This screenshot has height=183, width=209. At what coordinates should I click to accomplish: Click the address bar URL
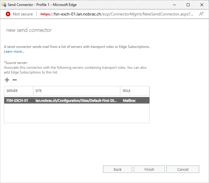pos(117,14)
